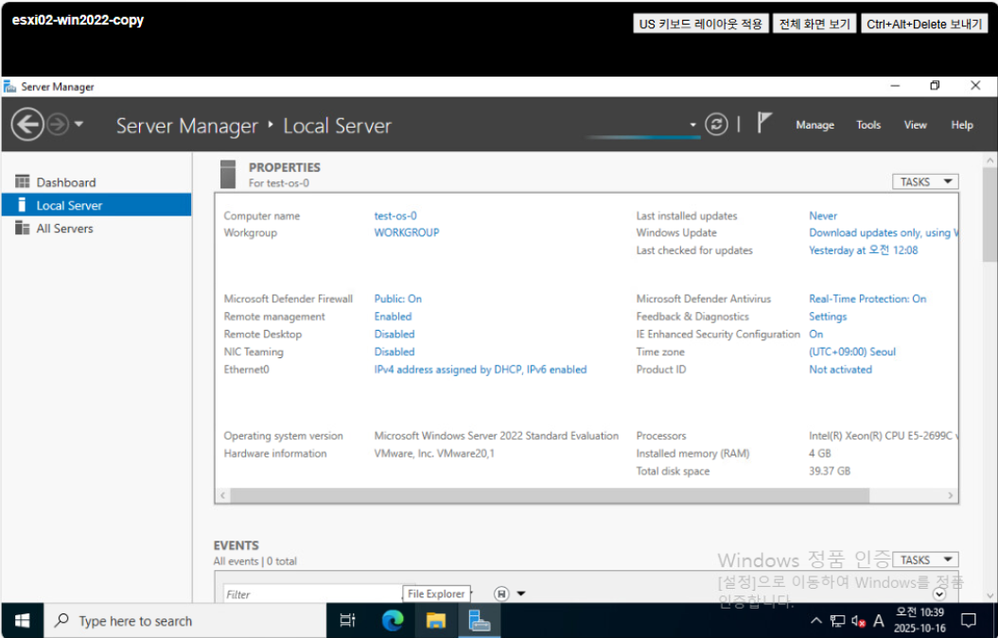Screen dimensions: 998x638
Task: Click IE Enhanced Security Configuration On link
Action: point(815,335)
